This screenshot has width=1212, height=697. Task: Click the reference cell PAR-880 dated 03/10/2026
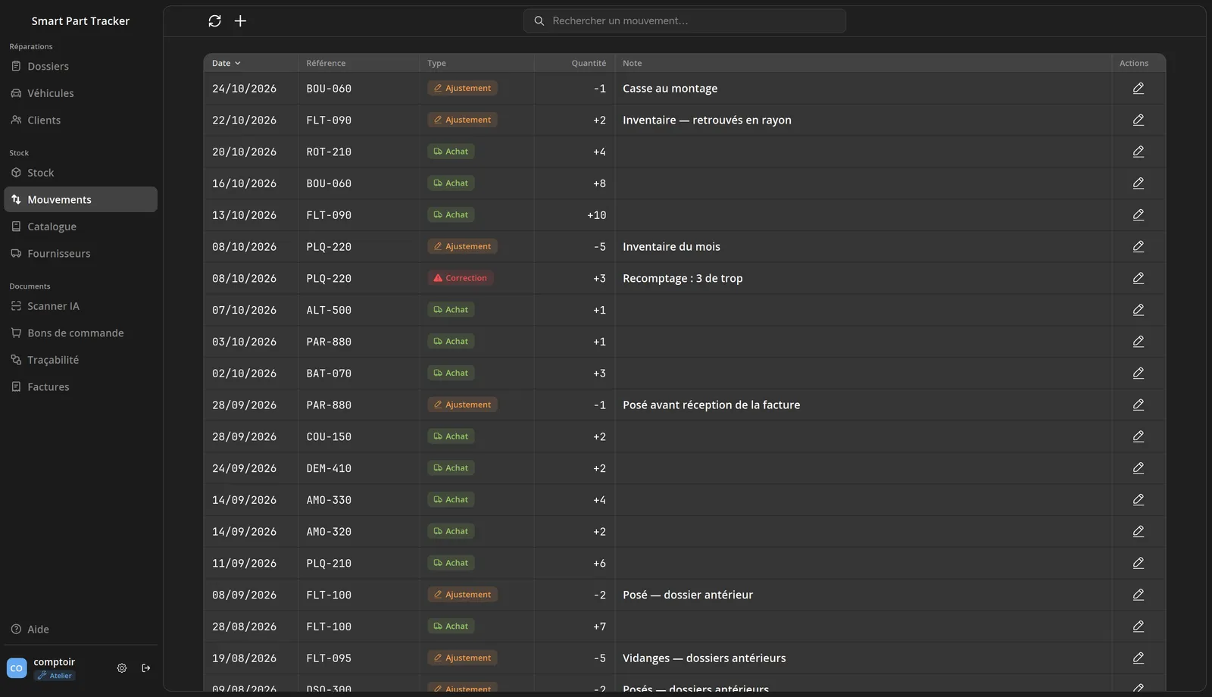329,342
